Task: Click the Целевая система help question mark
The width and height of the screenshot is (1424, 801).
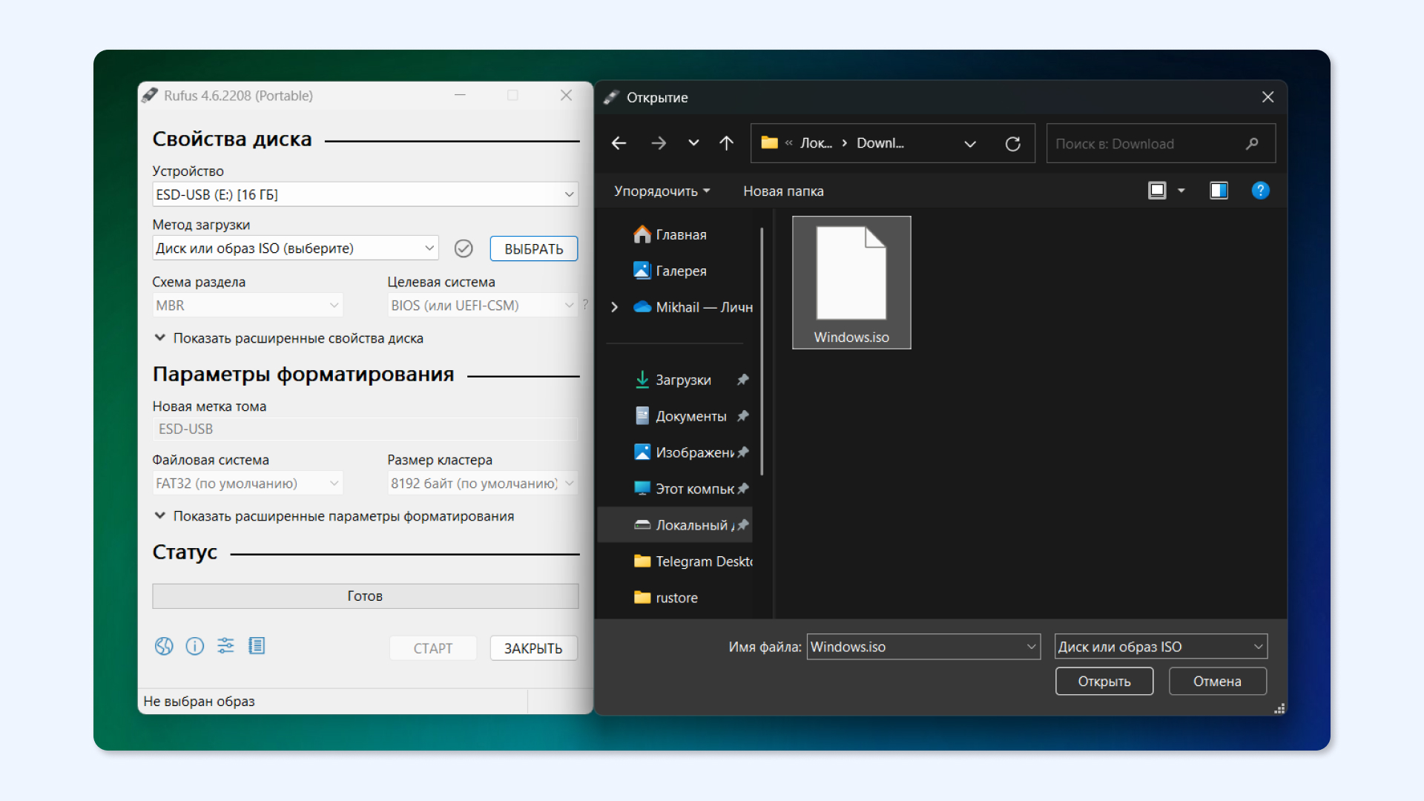Action: point(585,304)
